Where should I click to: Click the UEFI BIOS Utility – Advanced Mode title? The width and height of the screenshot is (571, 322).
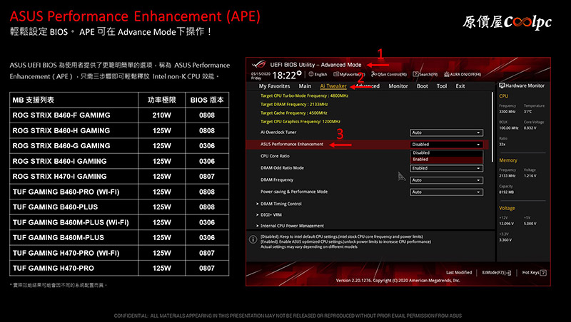pyautogui.click(x=315, y=65)
